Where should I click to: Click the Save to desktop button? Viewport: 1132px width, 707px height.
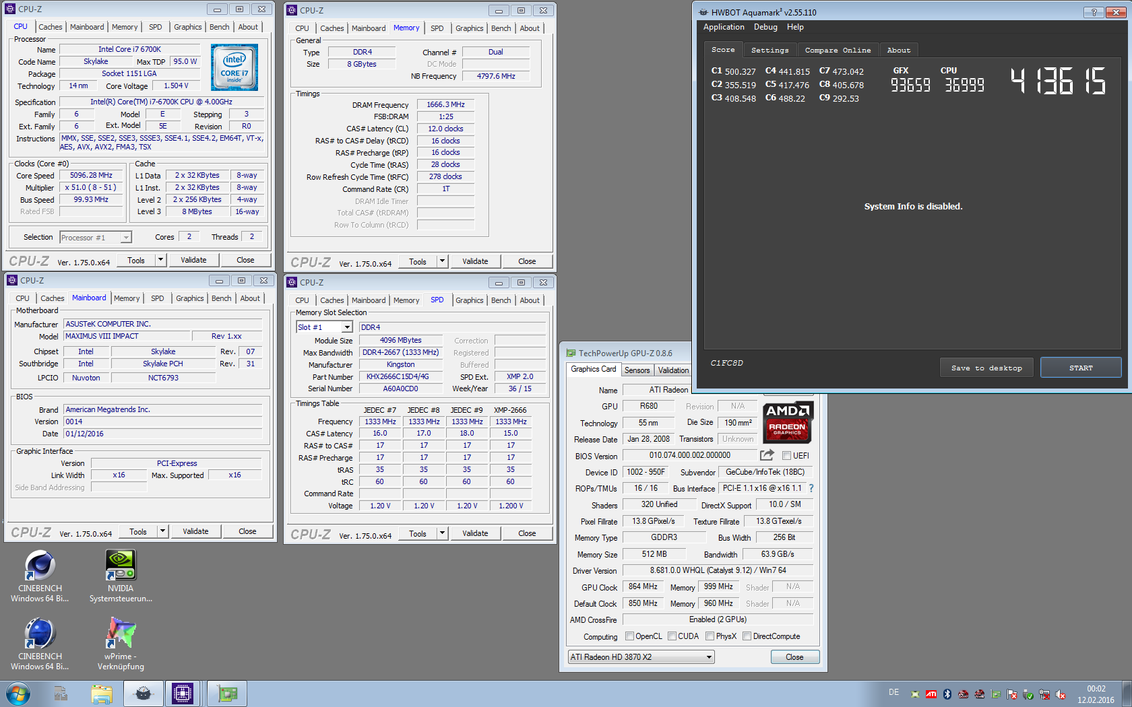click(x=986, y=368)
